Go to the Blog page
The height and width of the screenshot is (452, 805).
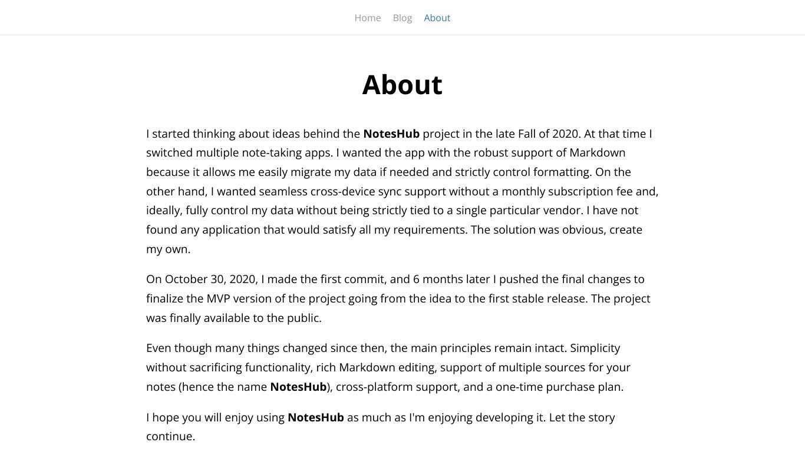point(402,18)
